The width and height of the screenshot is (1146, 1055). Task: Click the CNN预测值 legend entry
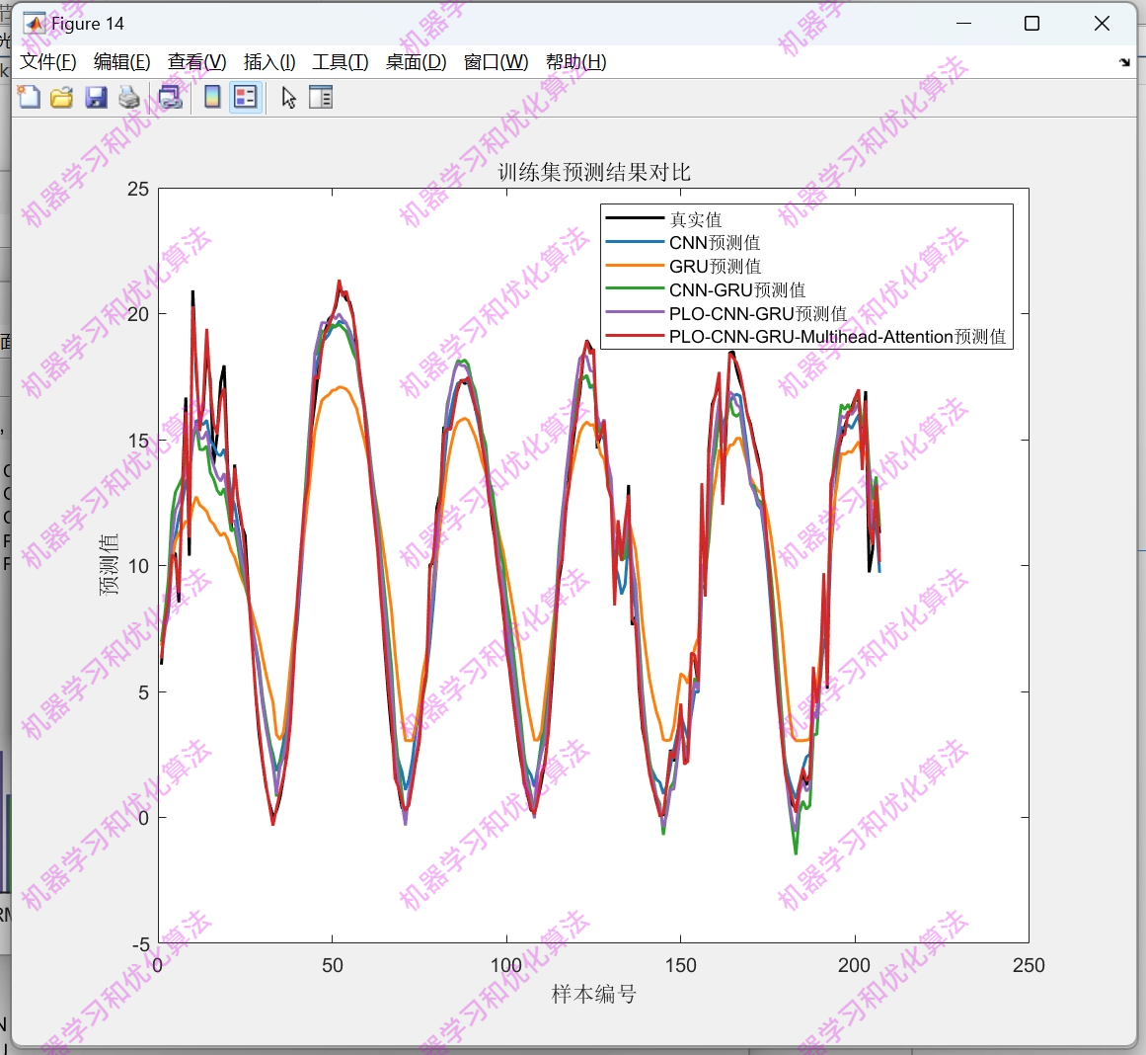pos(715,243)
